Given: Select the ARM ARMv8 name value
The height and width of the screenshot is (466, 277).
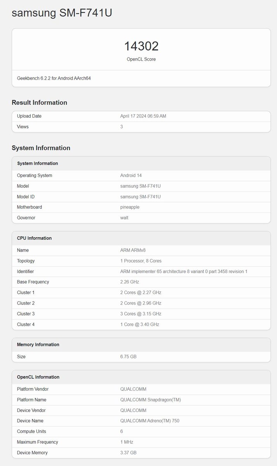Looking at the screenshot, I should (x=133, y=250).
